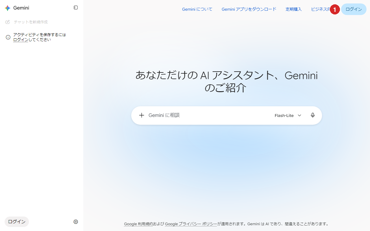Click ログイン button at sidebar bottom
Screen dimensions: 370x231
(17, 222)
